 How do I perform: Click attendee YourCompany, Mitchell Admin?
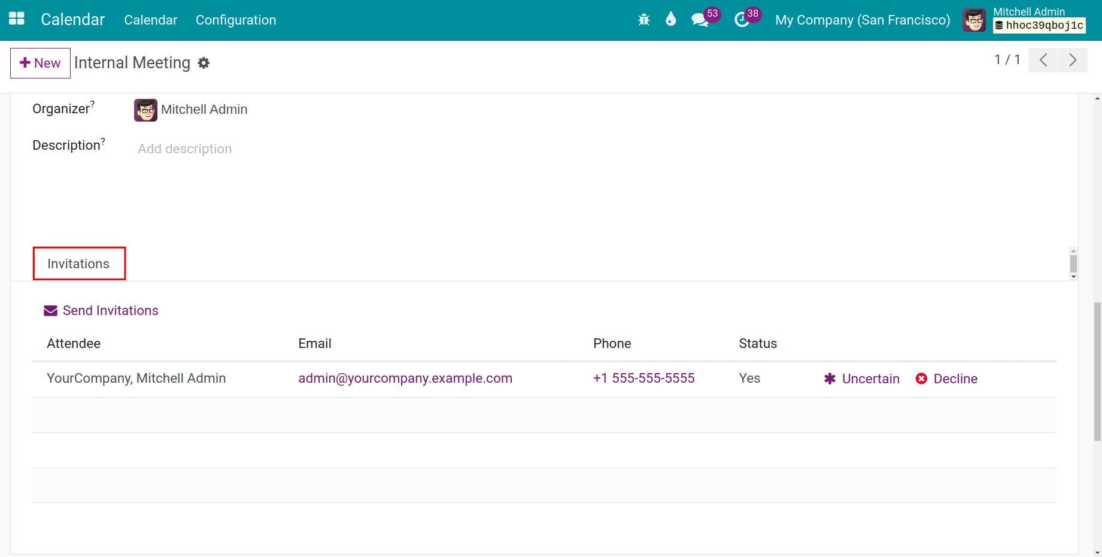click(x=136, y=379)
